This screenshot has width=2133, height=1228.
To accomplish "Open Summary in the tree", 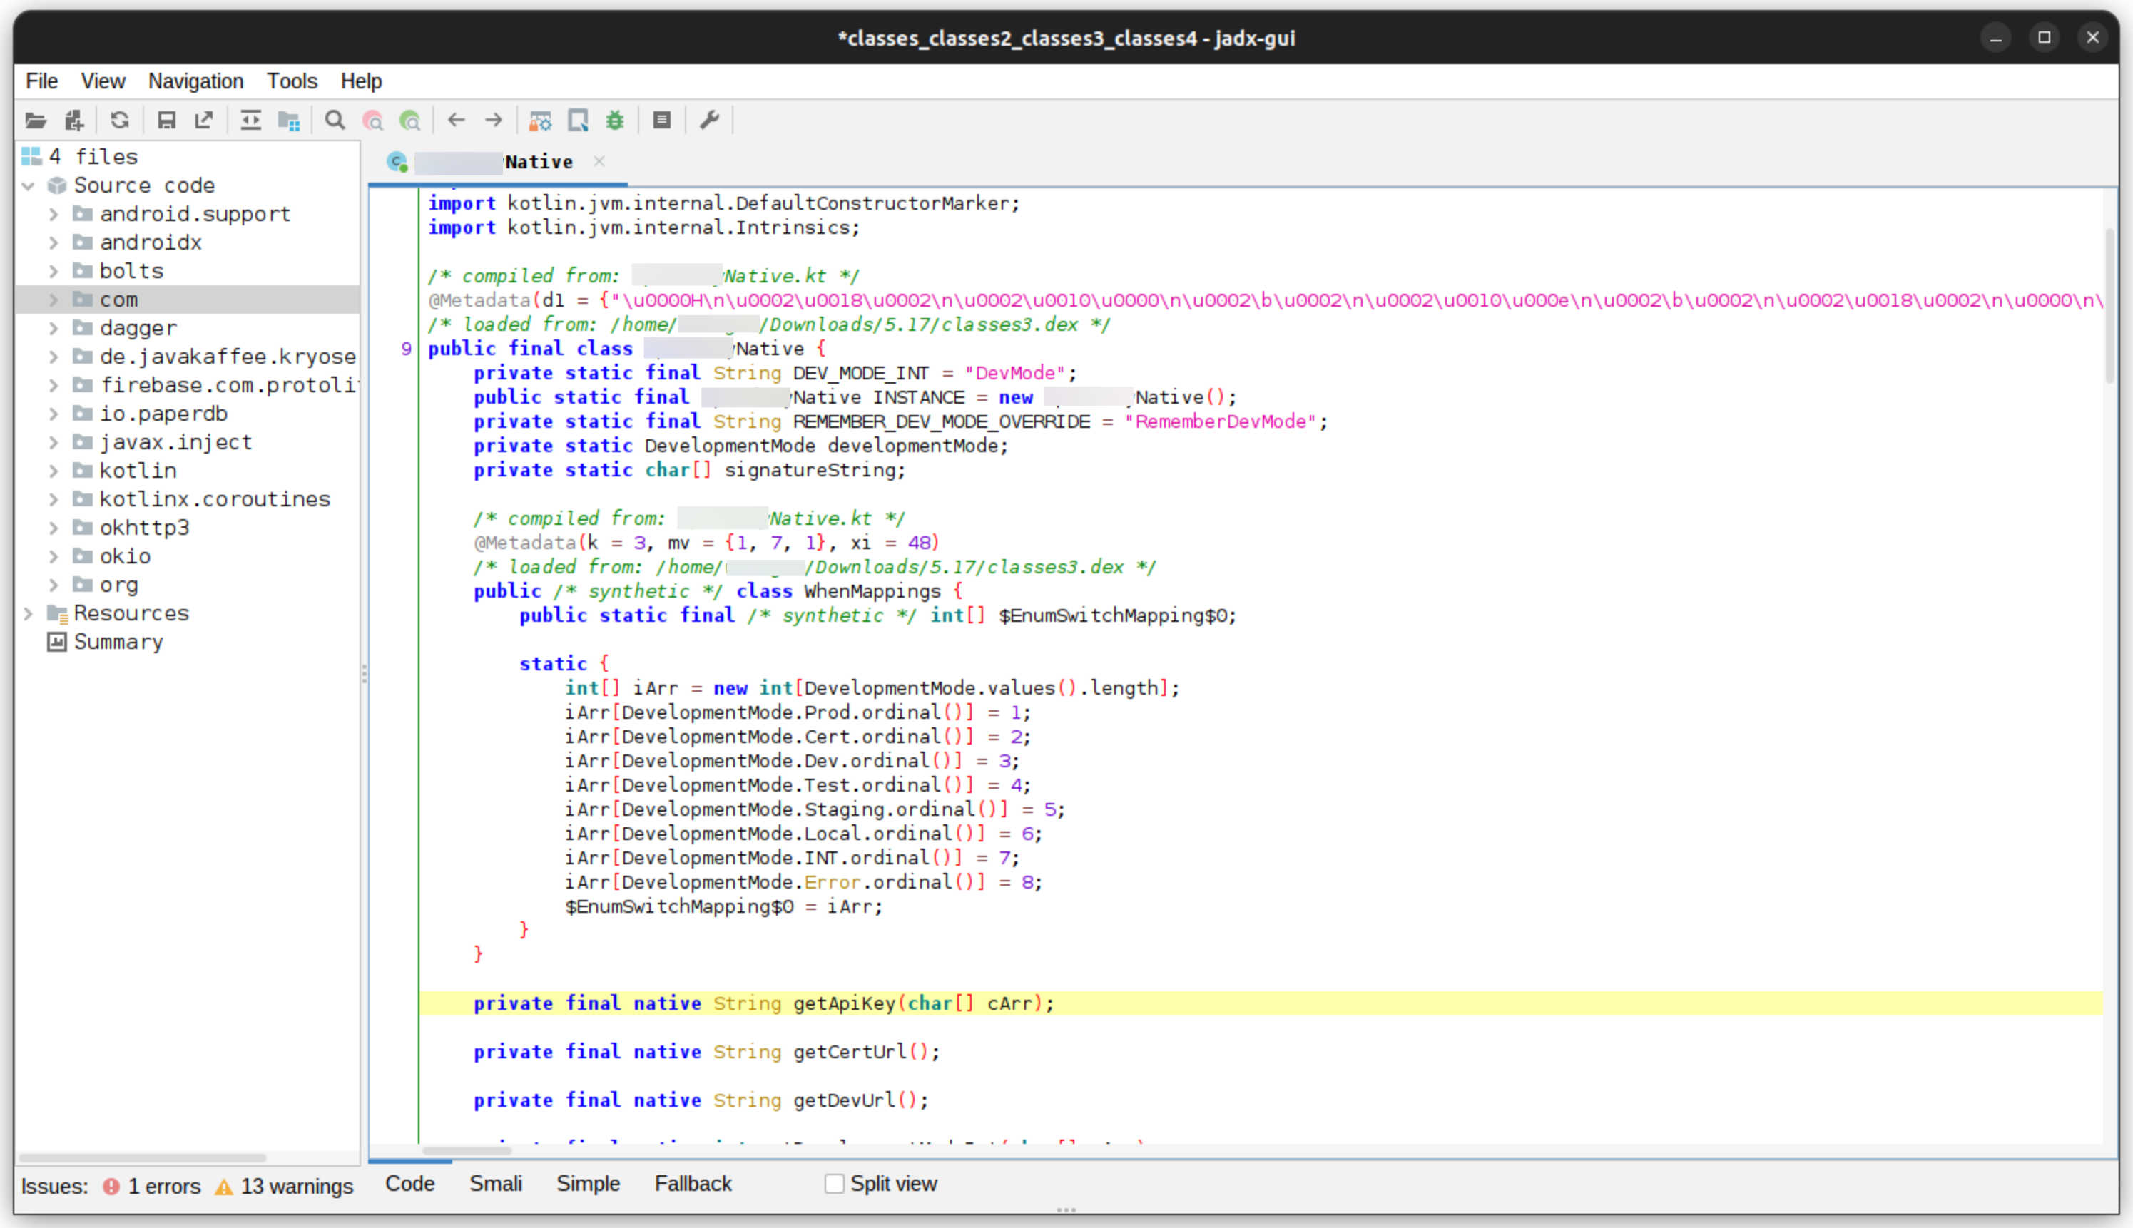I will [118, 642].
